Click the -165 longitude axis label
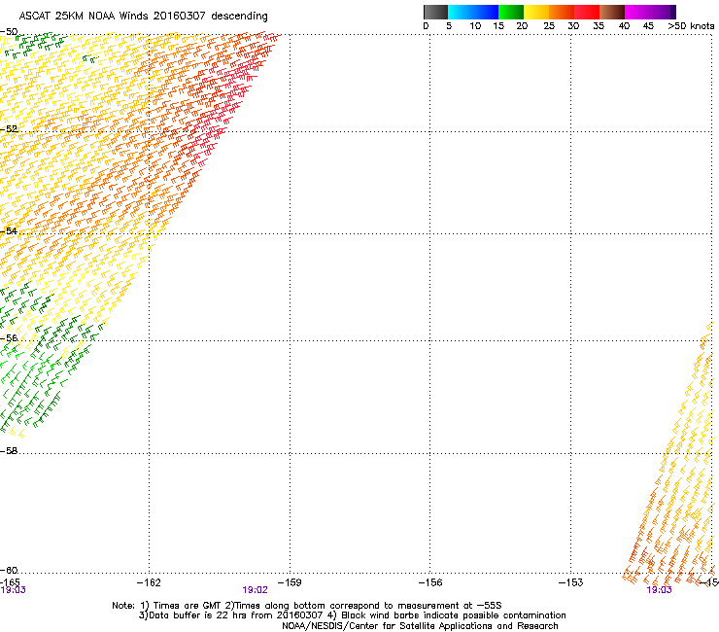719x632 pixels. 10,581
